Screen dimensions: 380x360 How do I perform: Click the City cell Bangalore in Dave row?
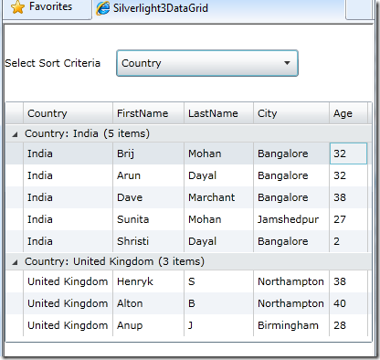coord(291,197)
